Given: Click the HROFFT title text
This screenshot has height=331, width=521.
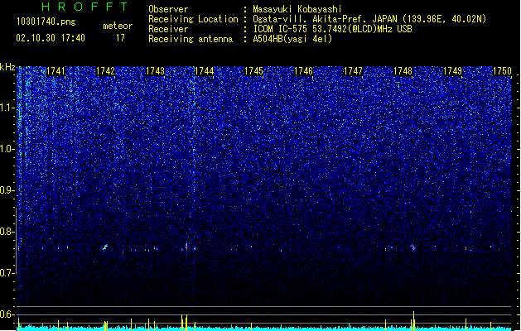Looking at the screenshot, I should (84, 7).
